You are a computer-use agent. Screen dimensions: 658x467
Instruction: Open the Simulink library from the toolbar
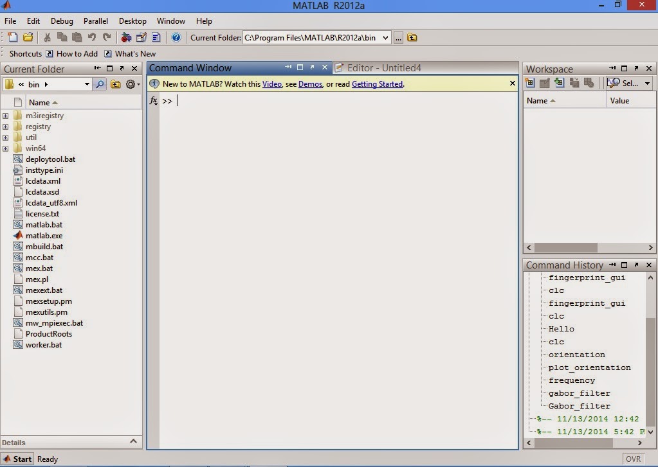click(x=126, y=37)
